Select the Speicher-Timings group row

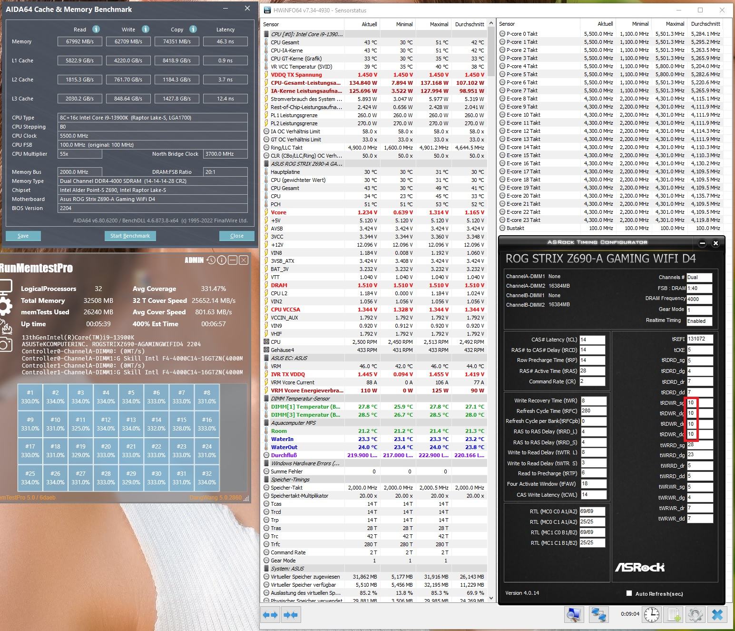(374, 480)
